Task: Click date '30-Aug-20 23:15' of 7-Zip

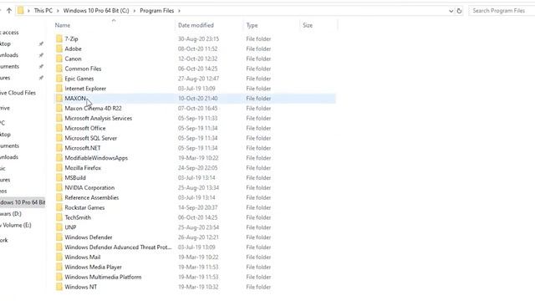Action: (x=198, y=38)
